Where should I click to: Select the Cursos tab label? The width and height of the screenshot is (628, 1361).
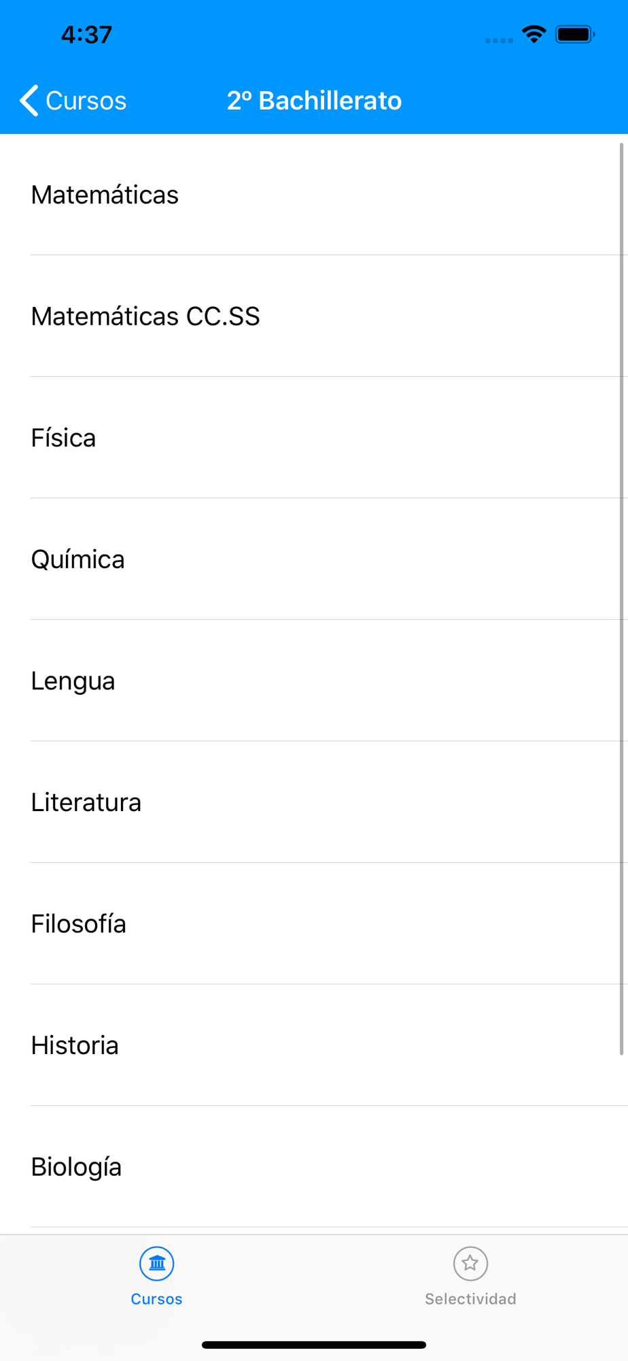point(157,1299)
